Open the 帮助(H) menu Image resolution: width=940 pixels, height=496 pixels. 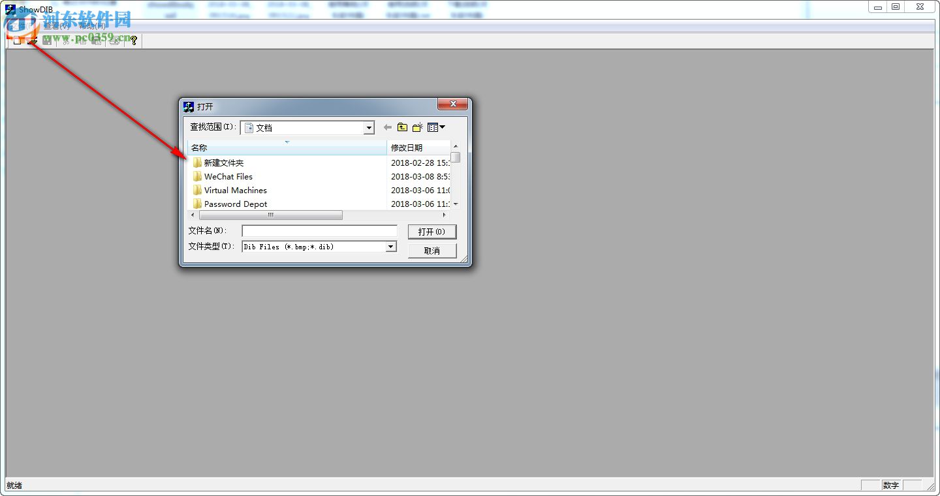[92, 26]
